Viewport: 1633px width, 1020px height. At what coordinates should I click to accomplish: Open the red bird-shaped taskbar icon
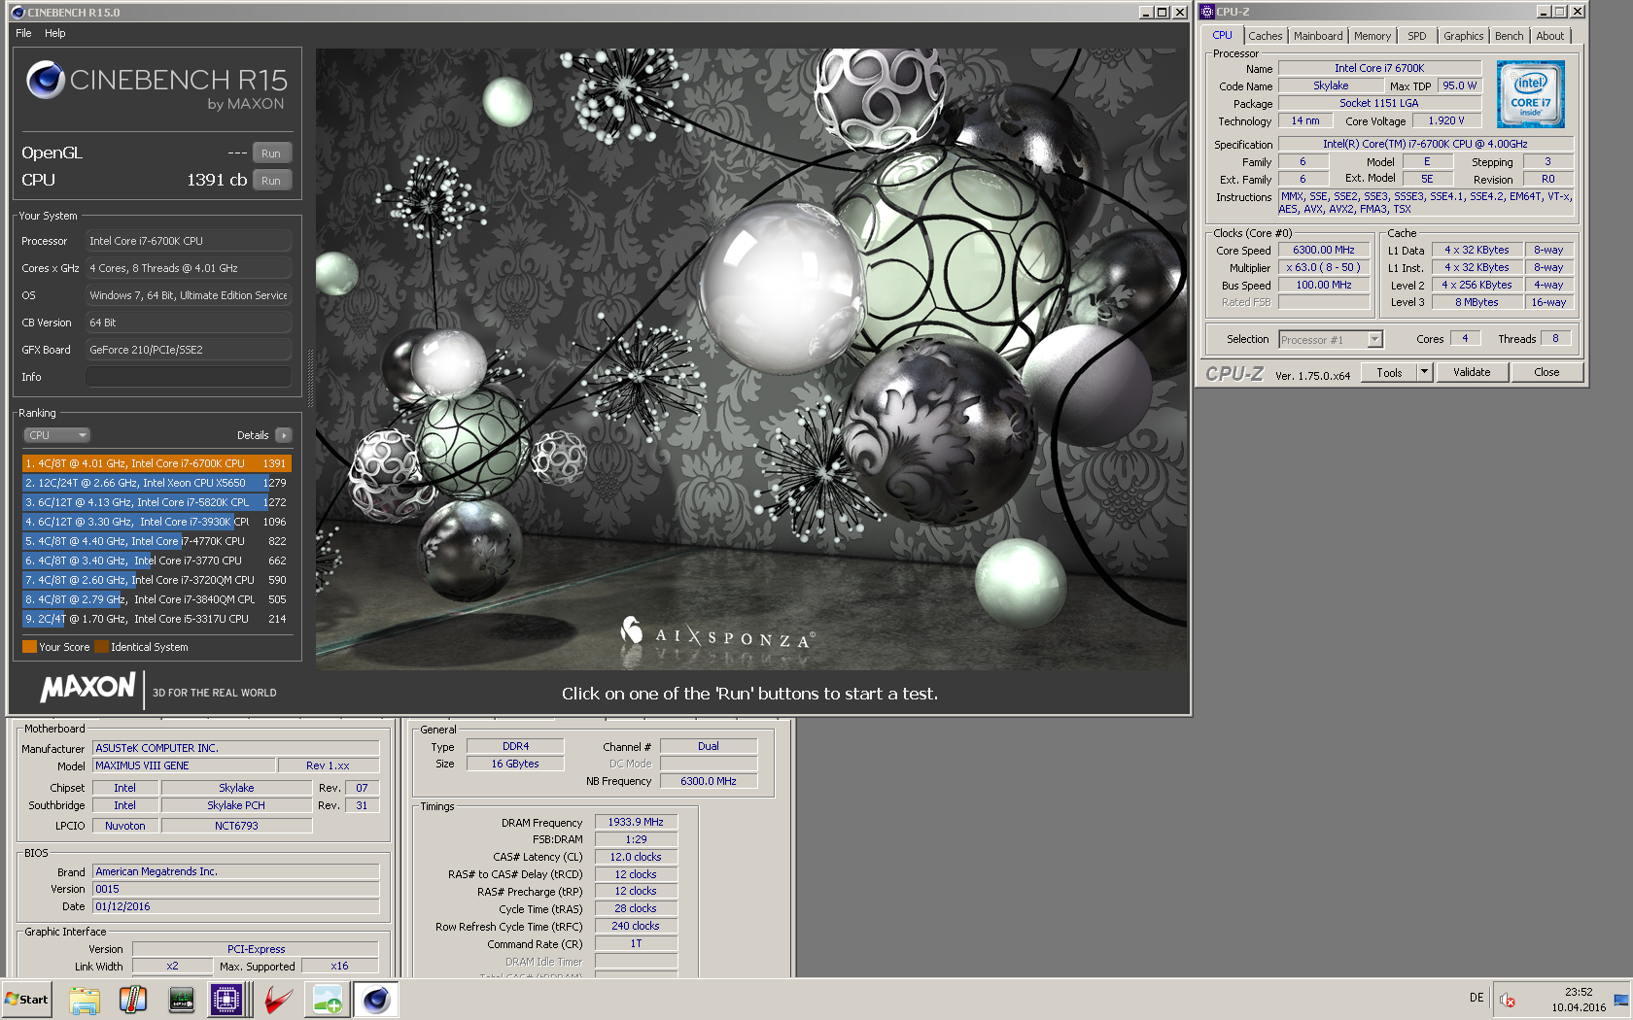279,1000
